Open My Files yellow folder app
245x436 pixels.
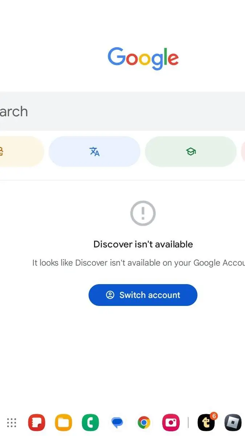64,423
